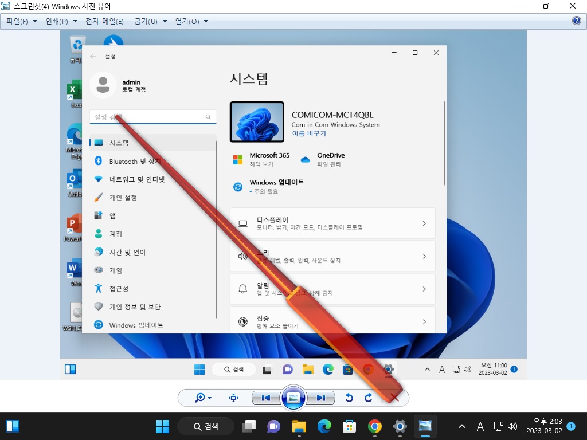Go to the previous picture

(266, 398)
